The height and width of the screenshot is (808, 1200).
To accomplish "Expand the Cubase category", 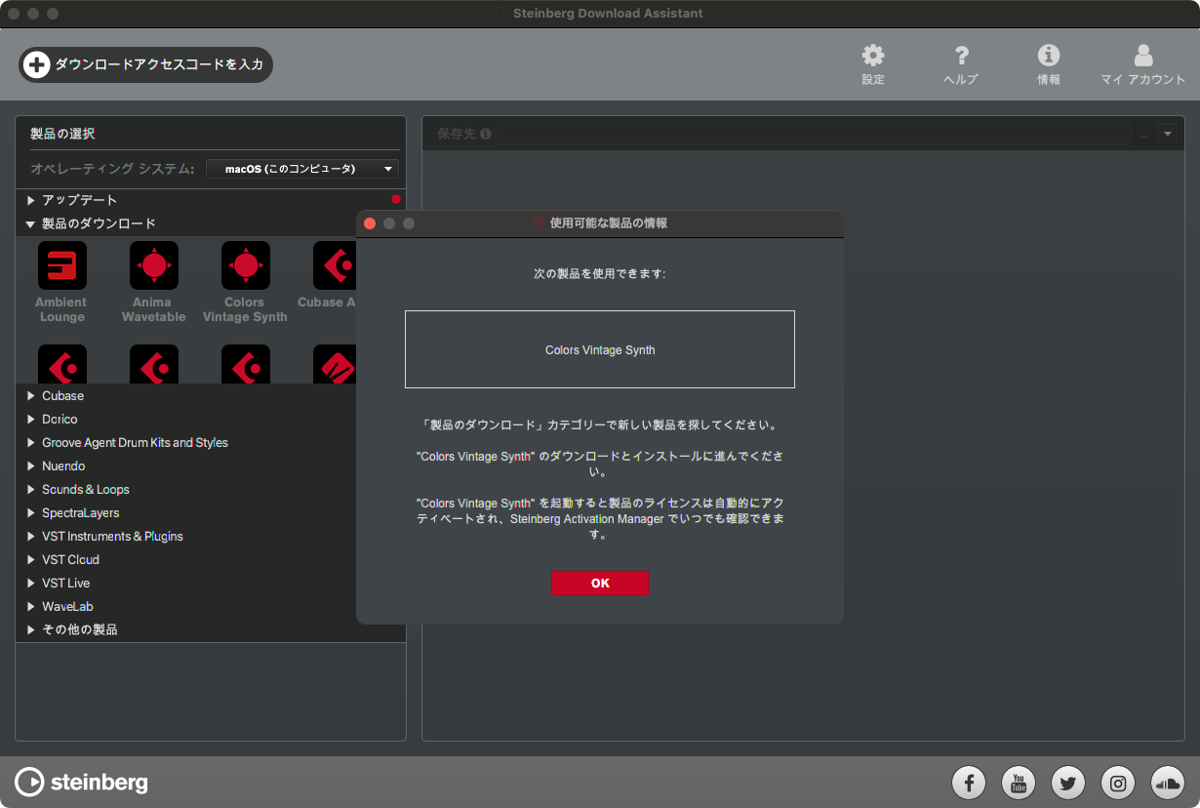I will coord(31,396).
